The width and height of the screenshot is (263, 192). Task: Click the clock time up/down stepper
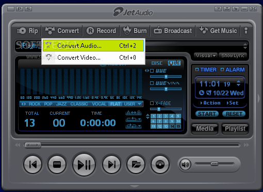pos(238,83)
